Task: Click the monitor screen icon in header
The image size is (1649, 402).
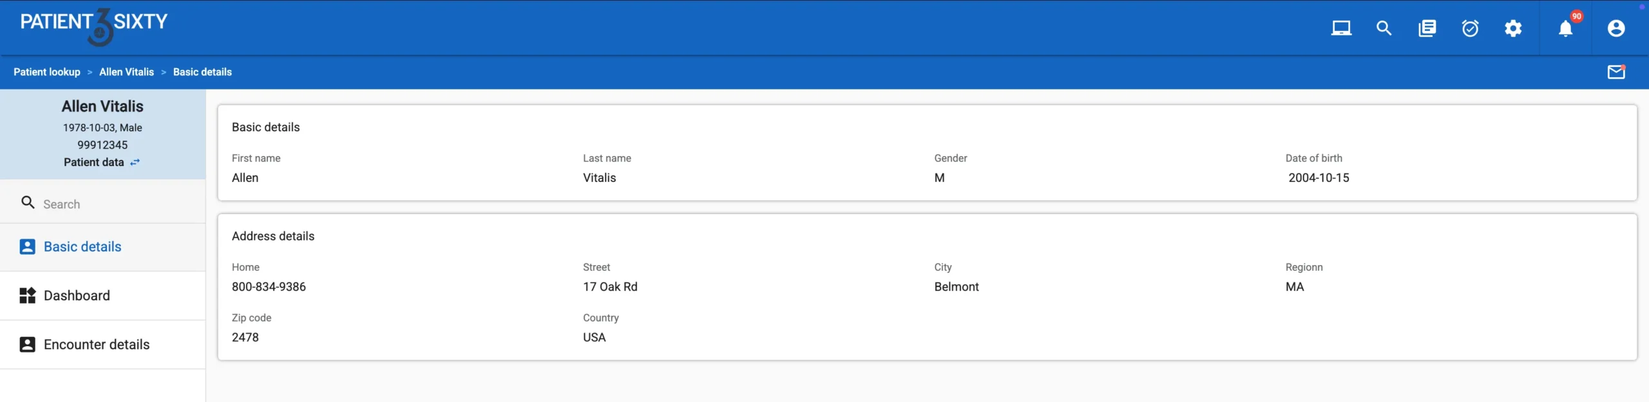Action: [1341, 28]
